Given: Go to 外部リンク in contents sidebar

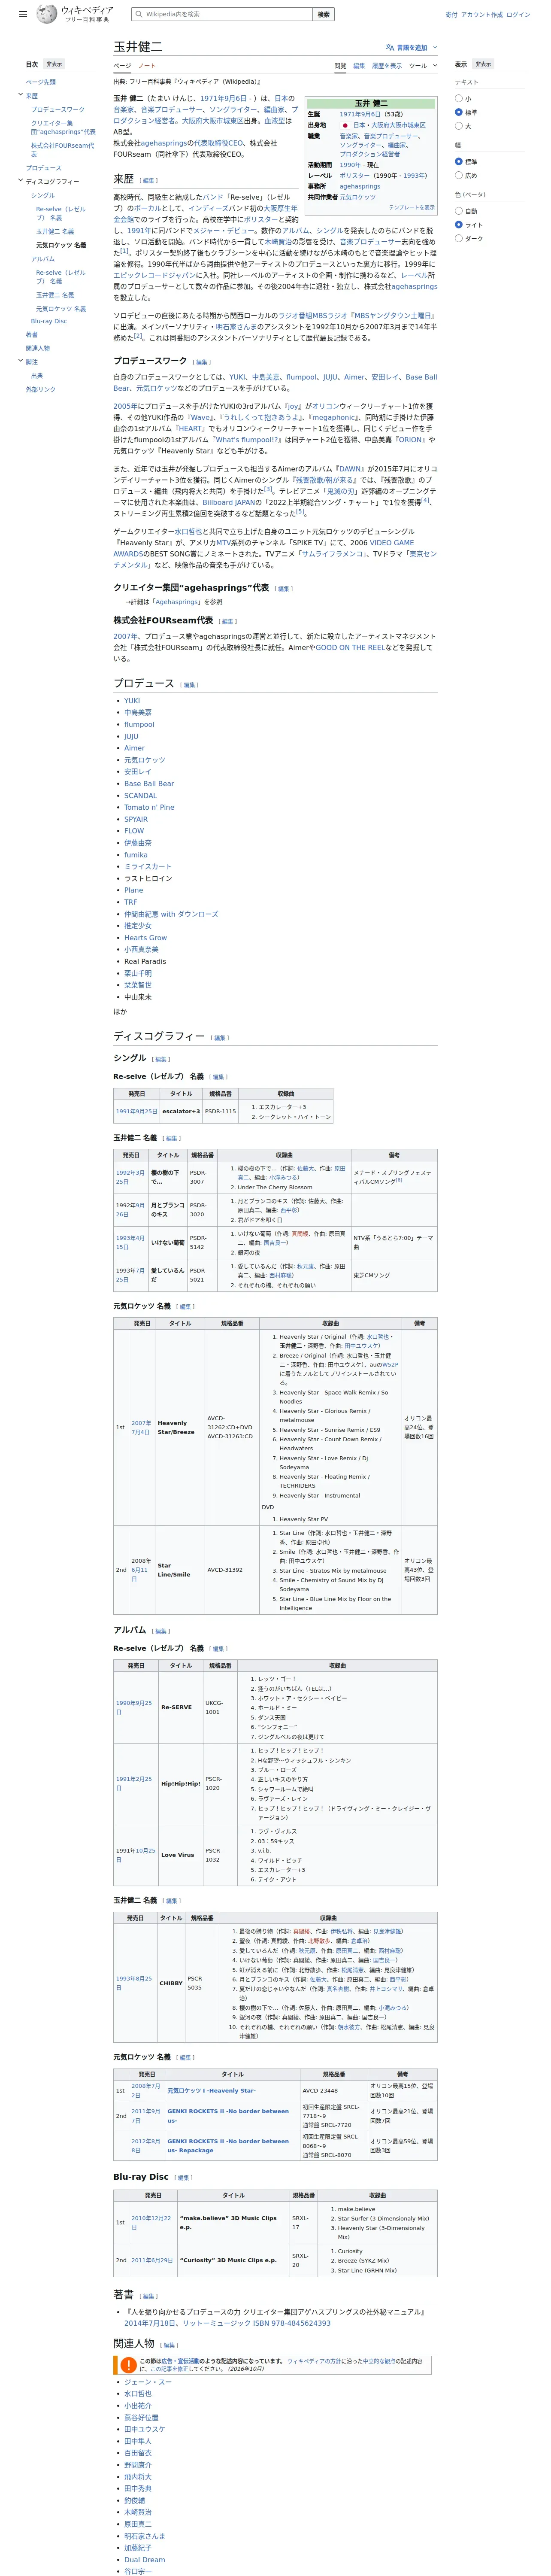Looking at the screenshot, I should pos(41,389).
